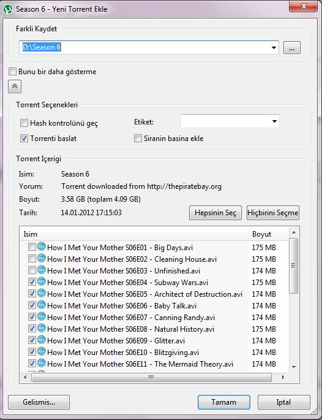
Task: Toggle 'Hash kontrolünü geç' checkbox
Action: (x=24, y=123)
